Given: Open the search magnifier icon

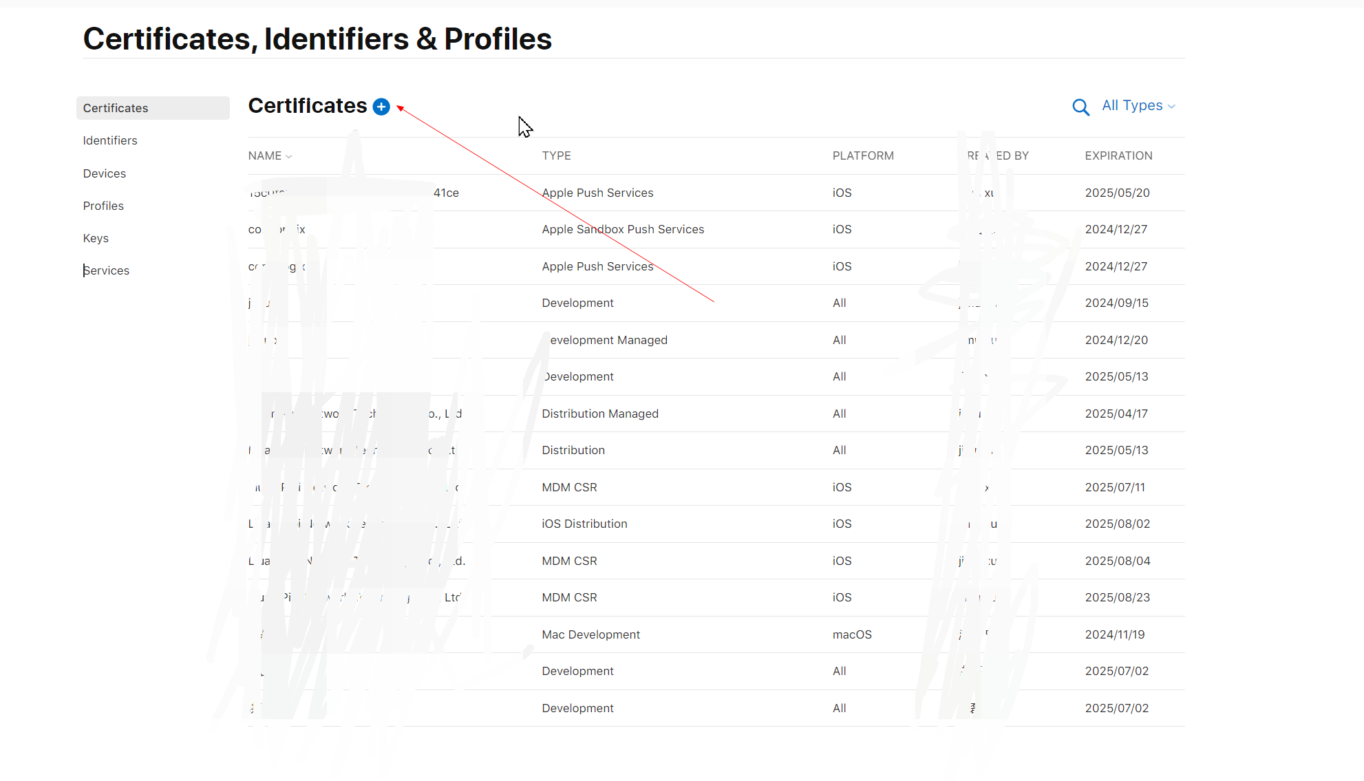Looking at the screenshot, I should [1080, 107].
